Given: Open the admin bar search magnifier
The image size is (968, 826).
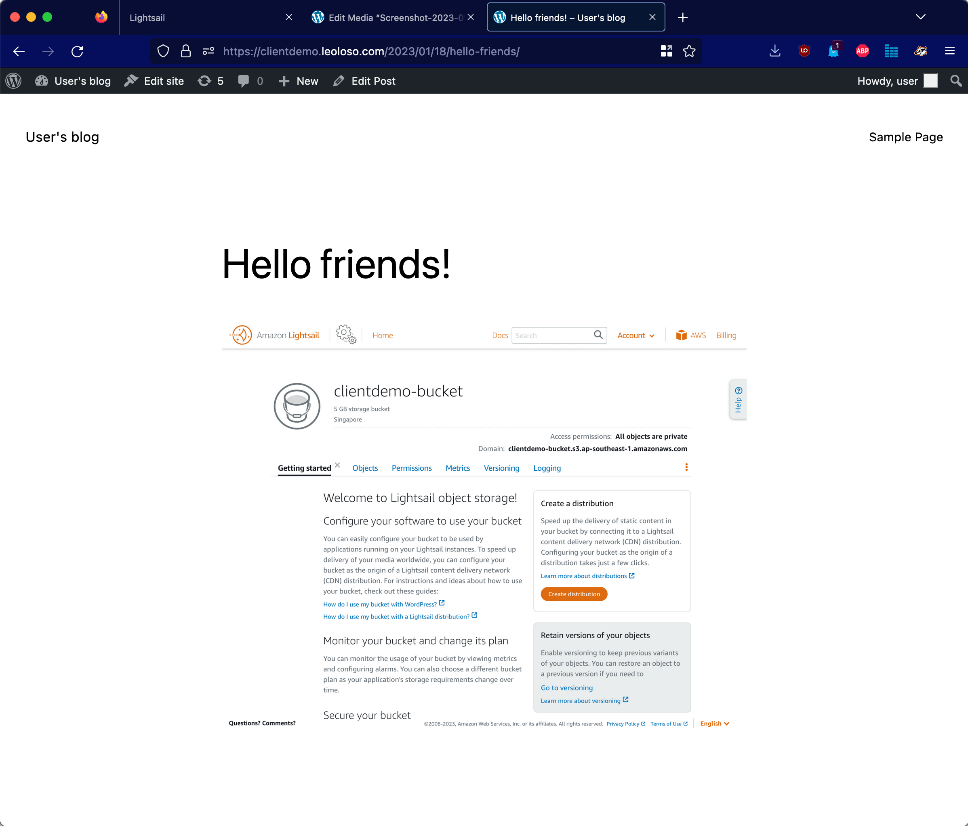Looking at the screenshot, I should 956,80.
